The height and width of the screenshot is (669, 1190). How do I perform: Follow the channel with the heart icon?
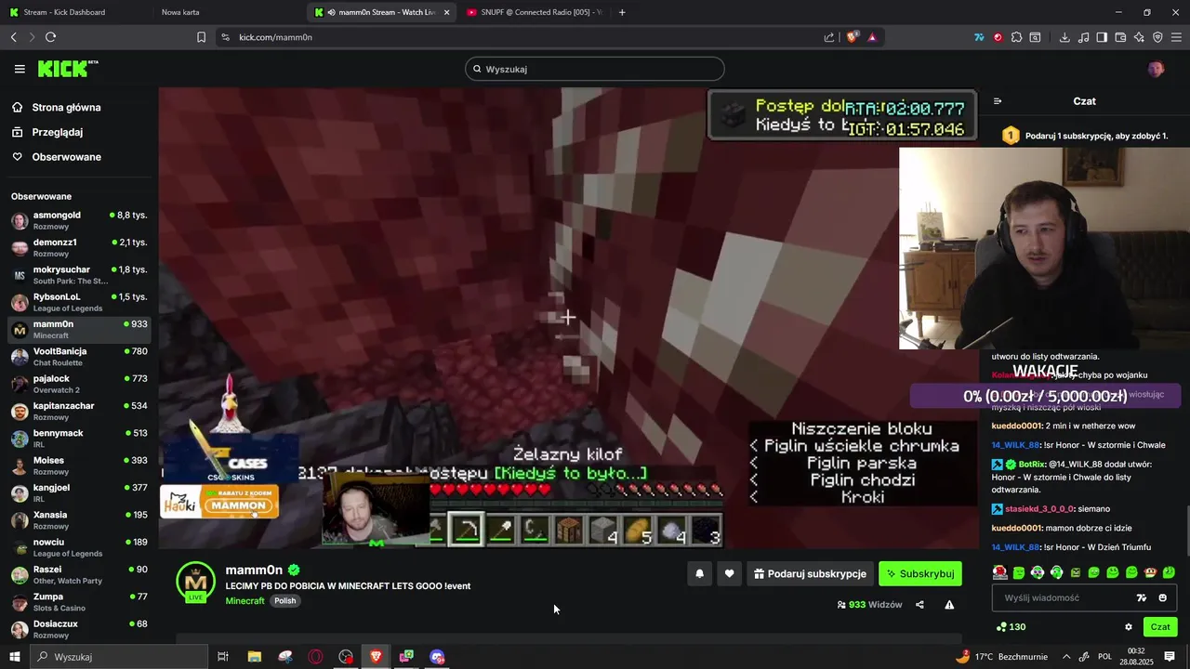pyautogui.click(x=729, y=574)
